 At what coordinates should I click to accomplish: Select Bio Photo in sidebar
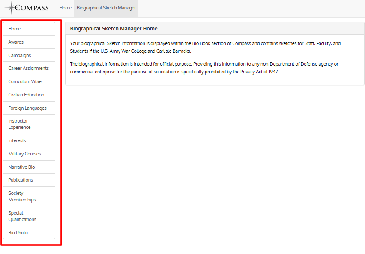29,232
